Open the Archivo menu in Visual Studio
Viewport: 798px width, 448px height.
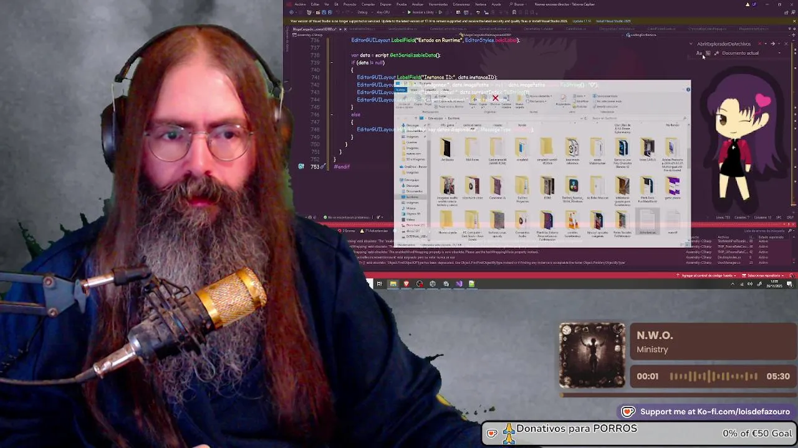(300, 4)
